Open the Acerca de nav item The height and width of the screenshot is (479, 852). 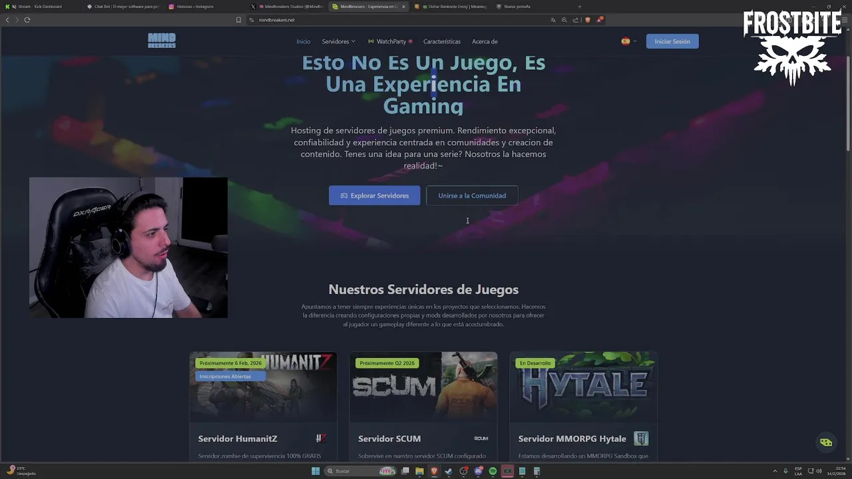point(485,41)
